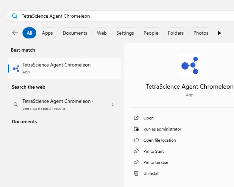This screenshot has height=187, width=234.
Task: Select Pin to taskbar
Action: click(x=156, y=162)
